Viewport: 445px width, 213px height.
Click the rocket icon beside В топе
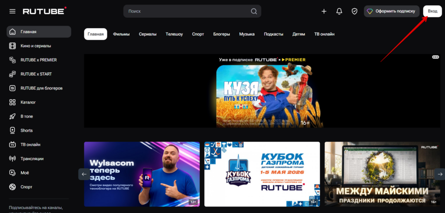pyautogui.click(x=13, y=116)
